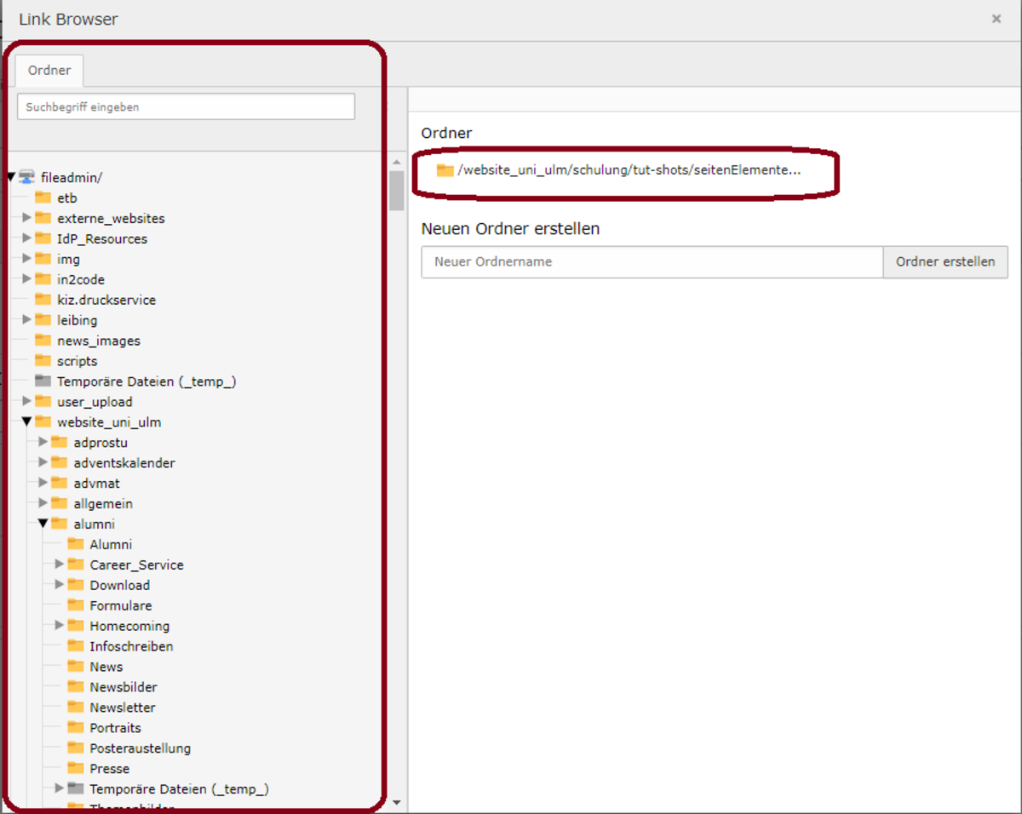Click the kiz.druckservice folder icon

coord(43,300)
